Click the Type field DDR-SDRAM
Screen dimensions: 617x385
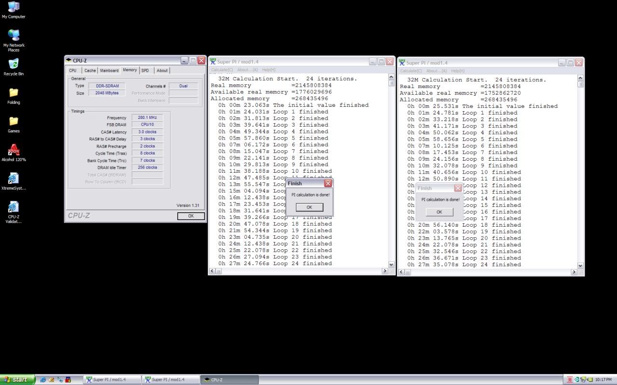click(x=107, y=86)
